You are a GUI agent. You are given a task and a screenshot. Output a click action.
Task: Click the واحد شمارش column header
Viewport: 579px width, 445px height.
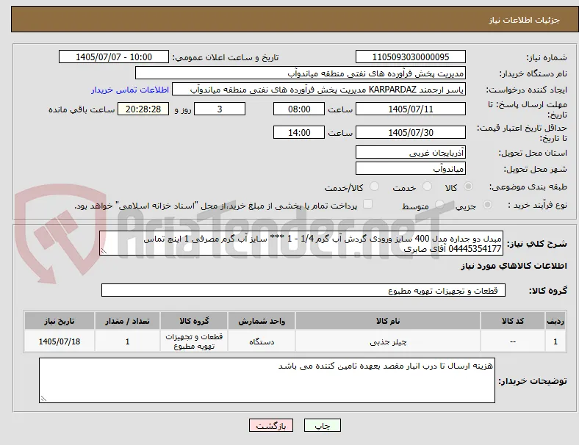coord(262,321)
